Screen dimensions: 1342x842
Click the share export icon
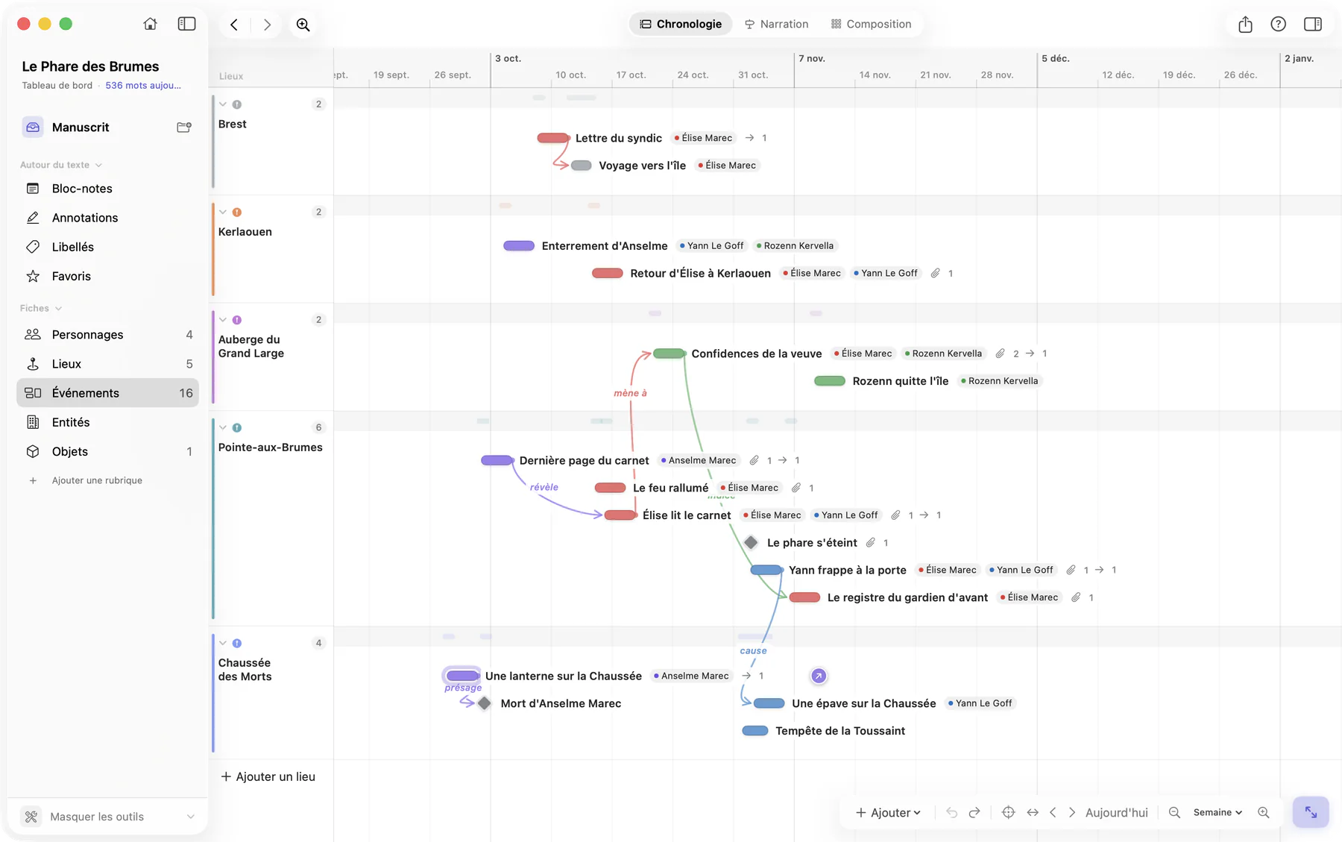pyautogui.click(x=1245, y=25)
